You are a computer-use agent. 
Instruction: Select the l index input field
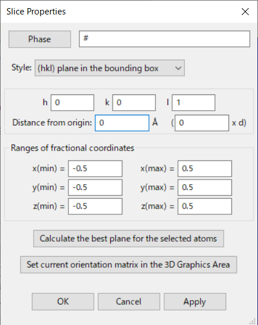[194, 103]
